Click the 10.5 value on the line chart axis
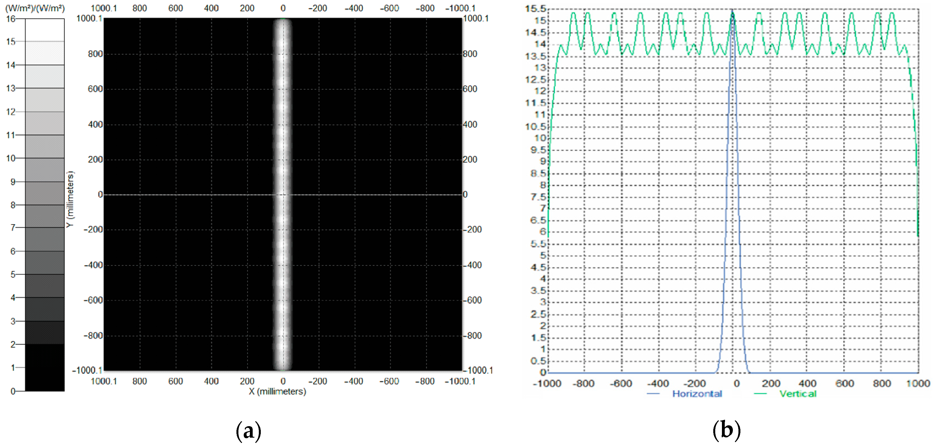Screen dimensions: 936x448 click(536, 127)
